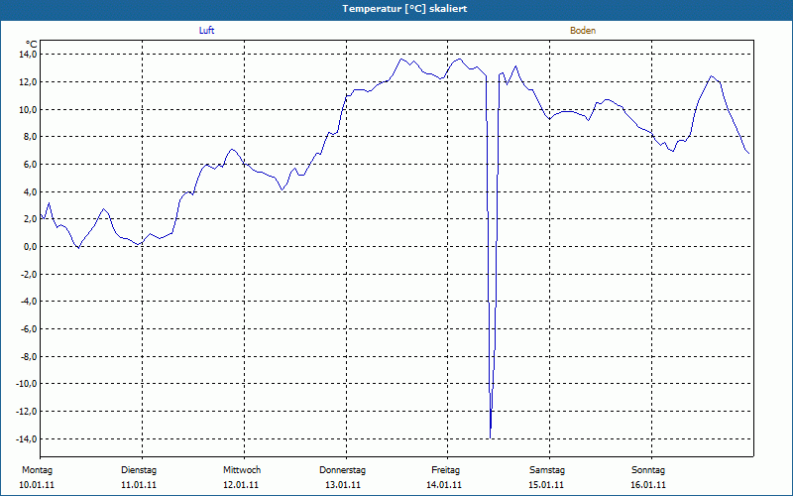
Task: Click the -14 °C spike minimum on Friday
Action: click(490, 437)
